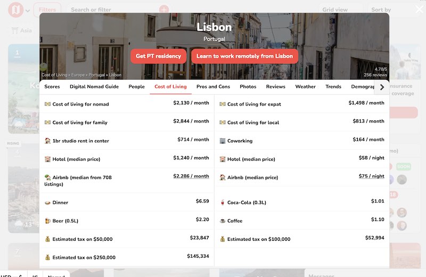Click the Filters button behind modal
Screen dimensions: 426x277
coord(47,10)
